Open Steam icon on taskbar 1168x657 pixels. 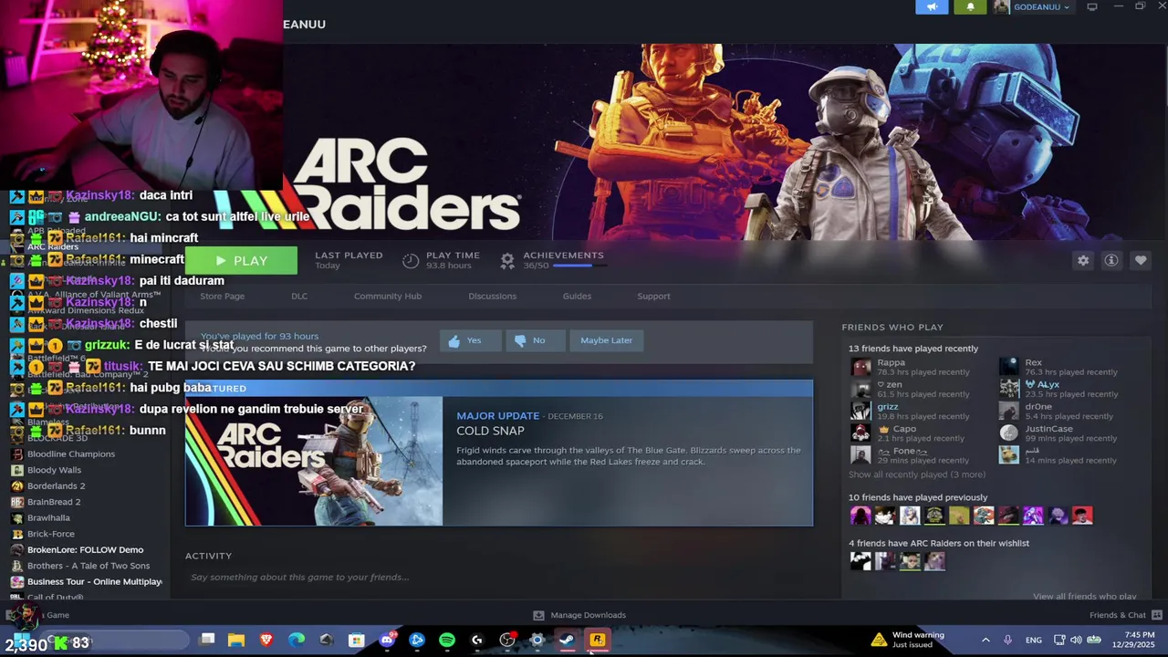(567, 641)
